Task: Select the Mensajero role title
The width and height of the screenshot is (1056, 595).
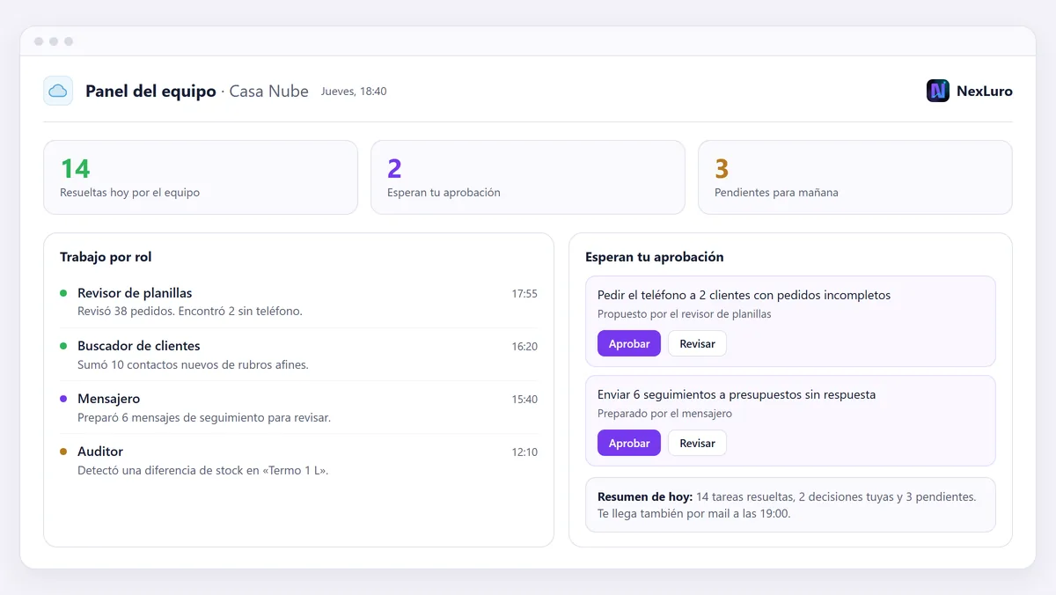Action: [109, 399]
